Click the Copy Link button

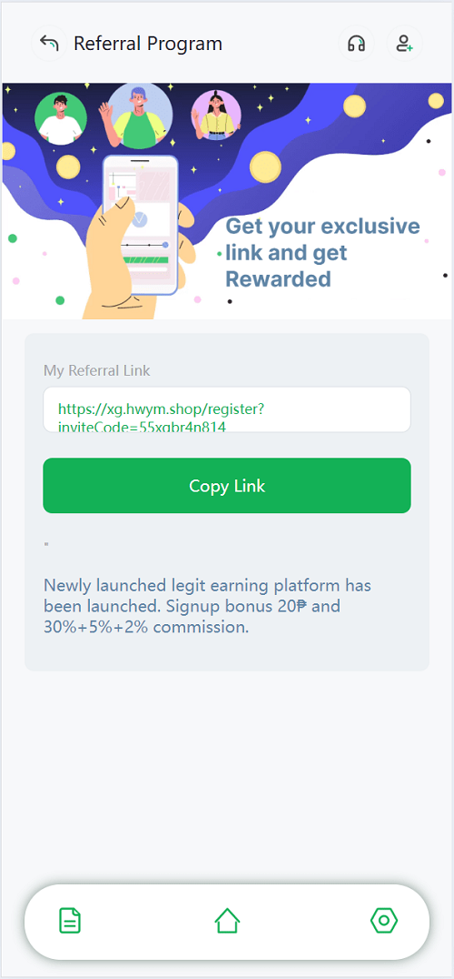[227, 486]
